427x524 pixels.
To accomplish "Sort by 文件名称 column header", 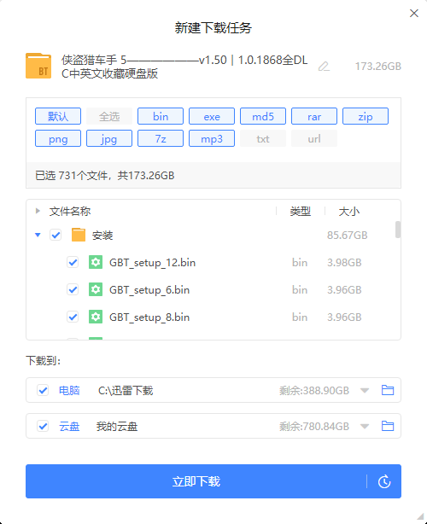I will tap(70, 211).
